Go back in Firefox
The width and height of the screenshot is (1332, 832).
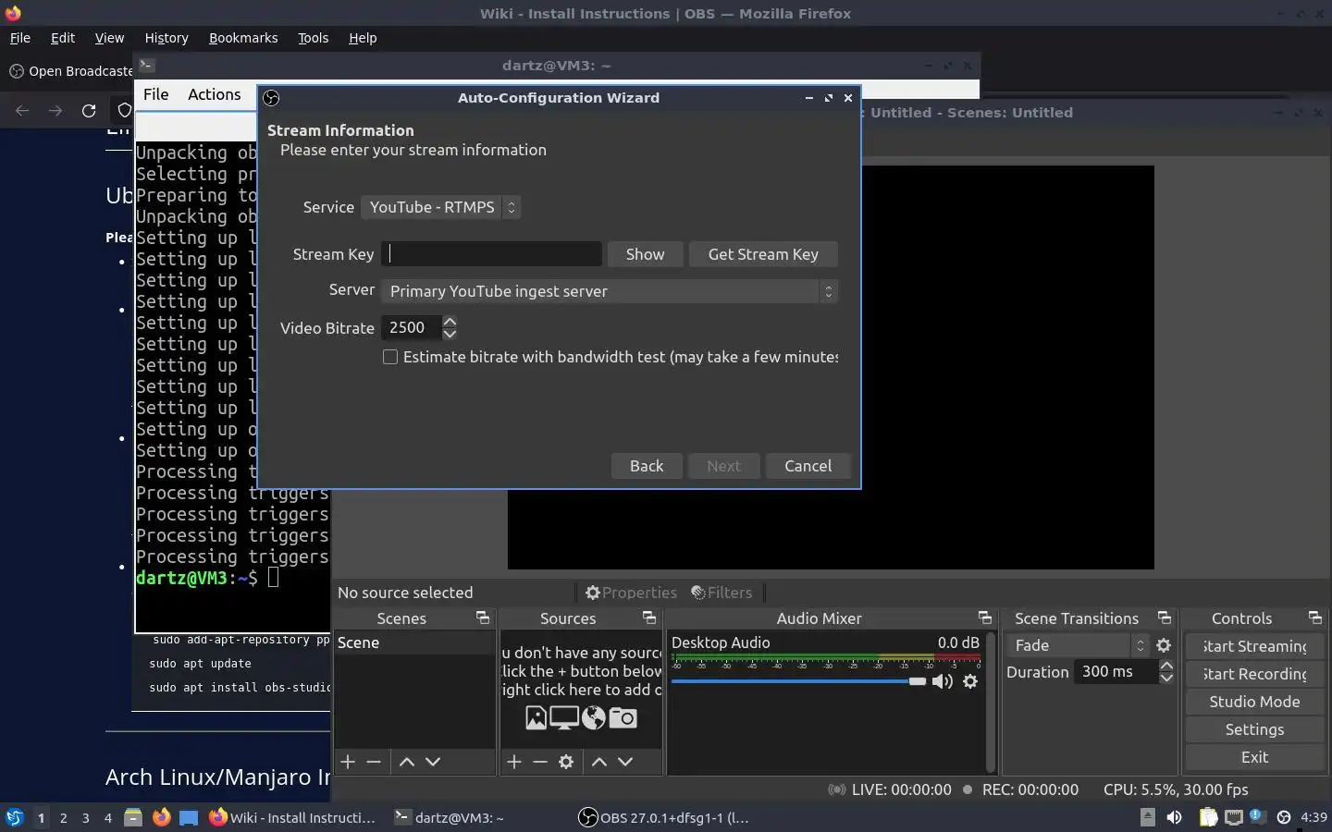(22, 111)
